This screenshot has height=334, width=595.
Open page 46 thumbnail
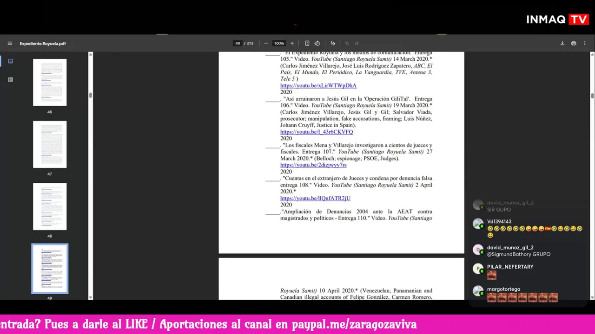pyautogui.click(x=50, y=83)
